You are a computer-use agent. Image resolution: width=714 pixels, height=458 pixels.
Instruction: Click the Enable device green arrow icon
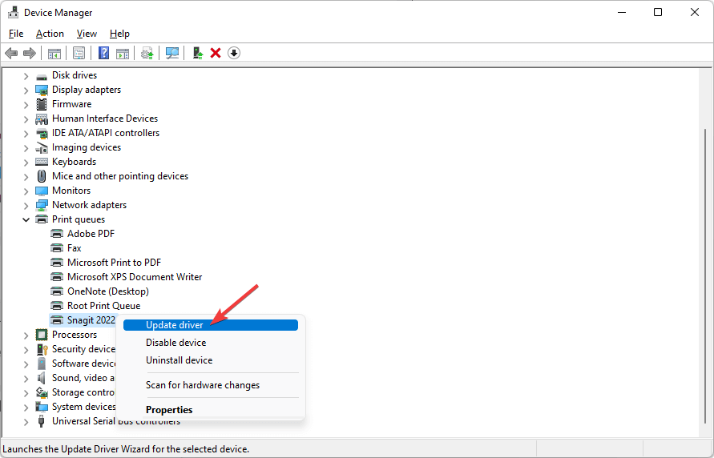pos(198,53)
